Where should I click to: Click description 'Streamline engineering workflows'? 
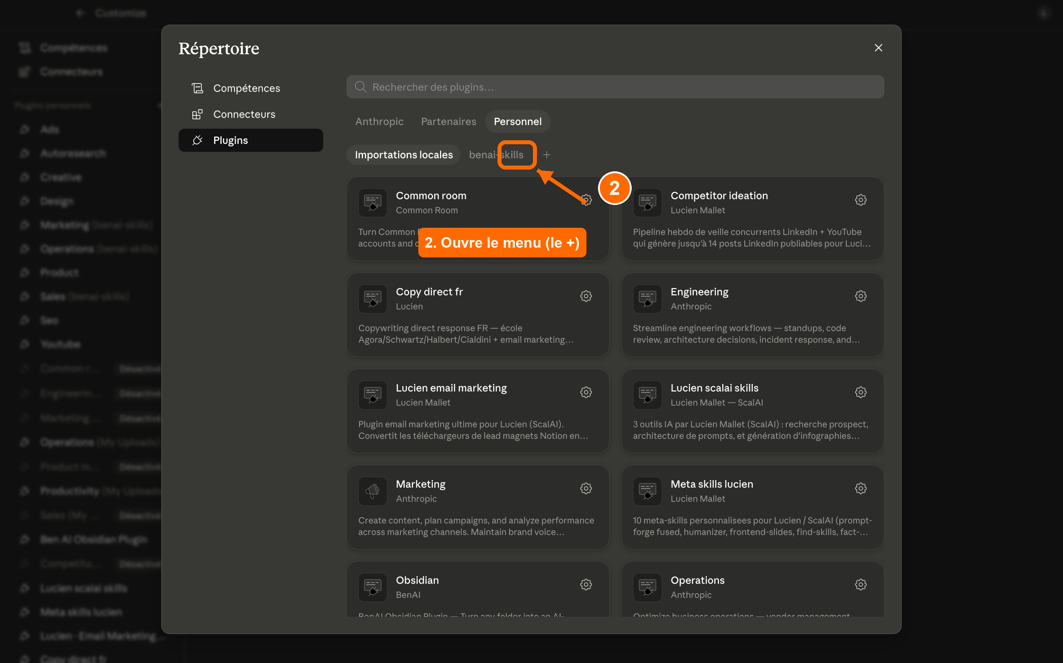746,334
